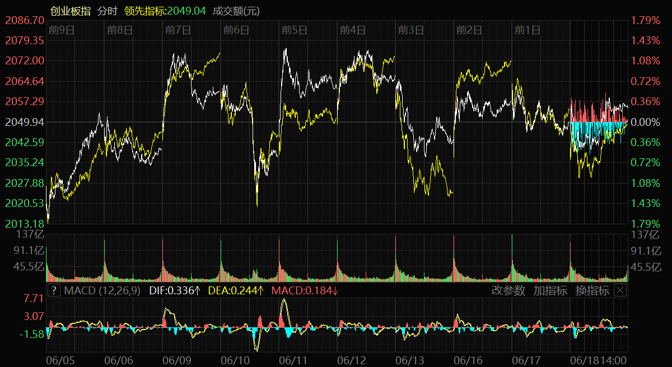Viewport: 672px width, 367px height.
Task: Jump to the 前9日 day section
Action: click(62, 30)
